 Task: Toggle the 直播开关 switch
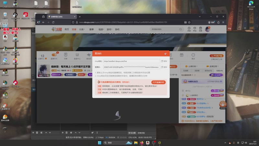pyautogui.click(x=54, y=55)
